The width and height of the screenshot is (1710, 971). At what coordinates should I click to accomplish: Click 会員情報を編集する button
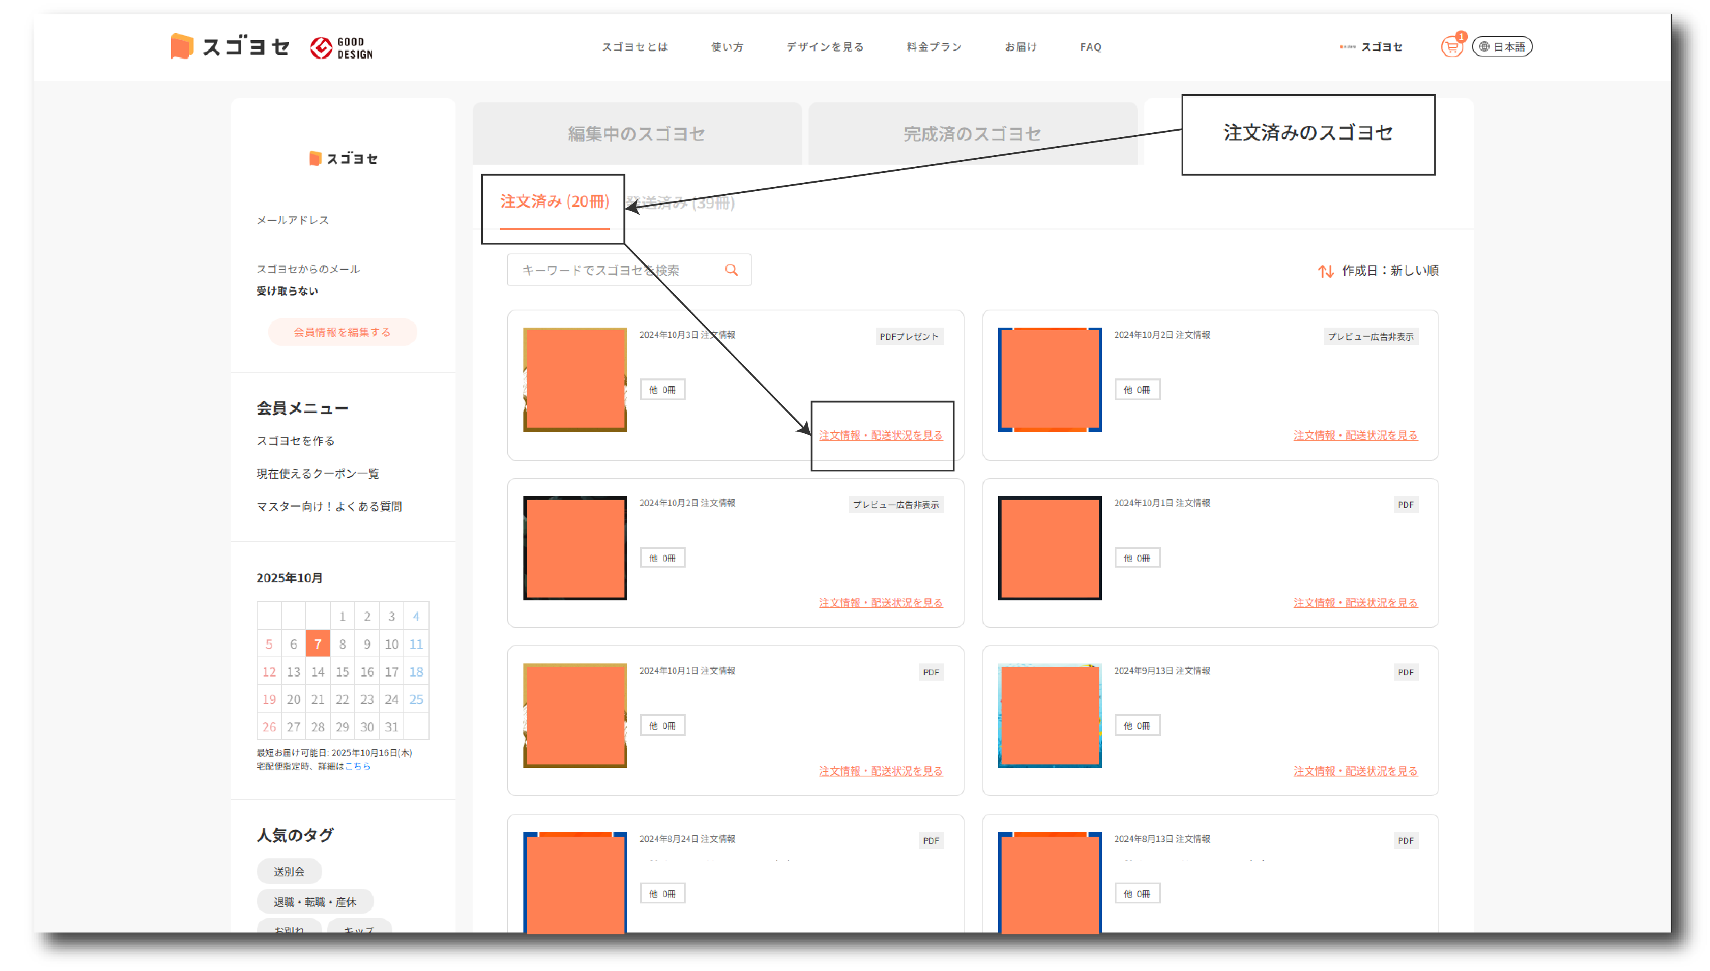[342, 332]
